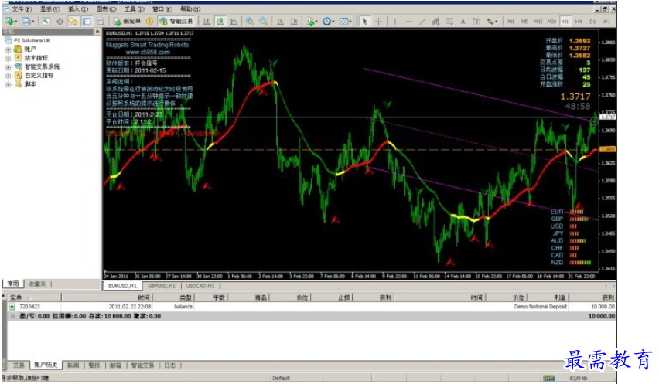Switch chart to M5 timeframe

[524, 21]
